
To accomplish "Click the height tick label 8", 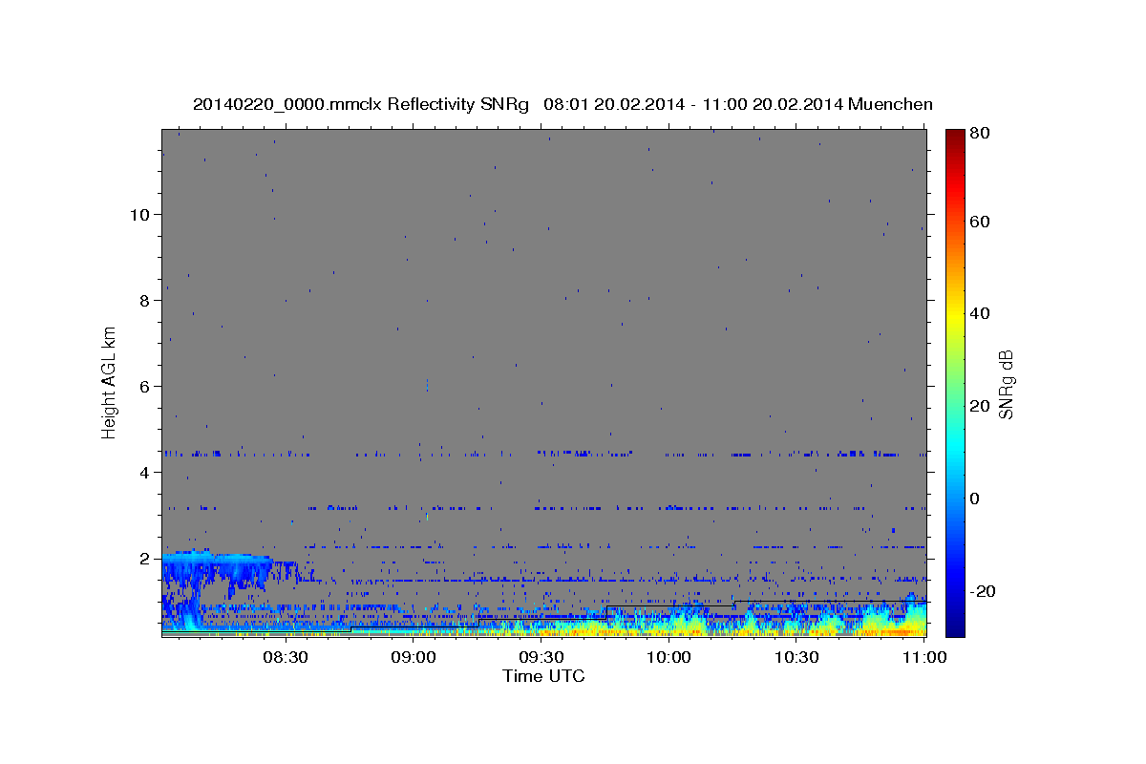I will pos(144,300).
